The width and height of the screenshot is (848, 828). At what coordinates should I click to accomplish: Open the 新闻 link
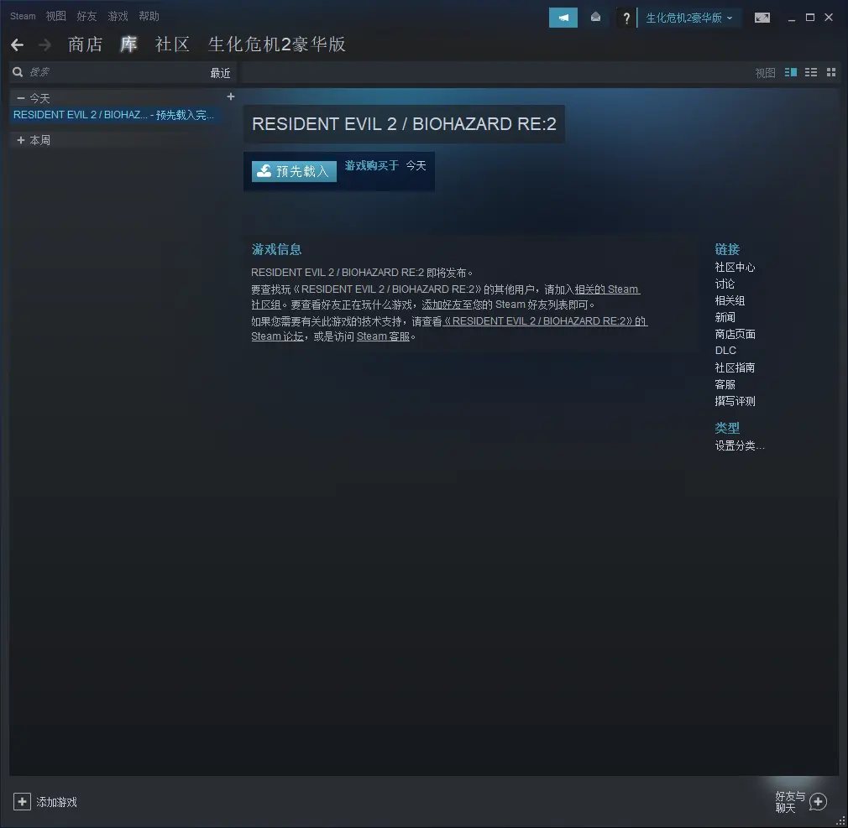pos(725,317)
